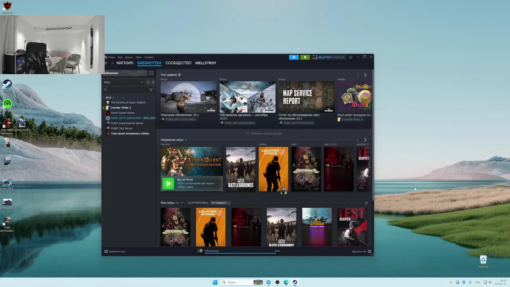The image size is (510, 287).
Task: Click Добавить новый раздел link
Action: (264, 134)
